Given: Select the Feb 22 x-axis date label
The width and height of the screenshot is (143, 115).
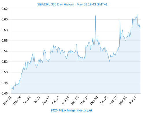Looking at the screenshot, I should click(113, 100).
